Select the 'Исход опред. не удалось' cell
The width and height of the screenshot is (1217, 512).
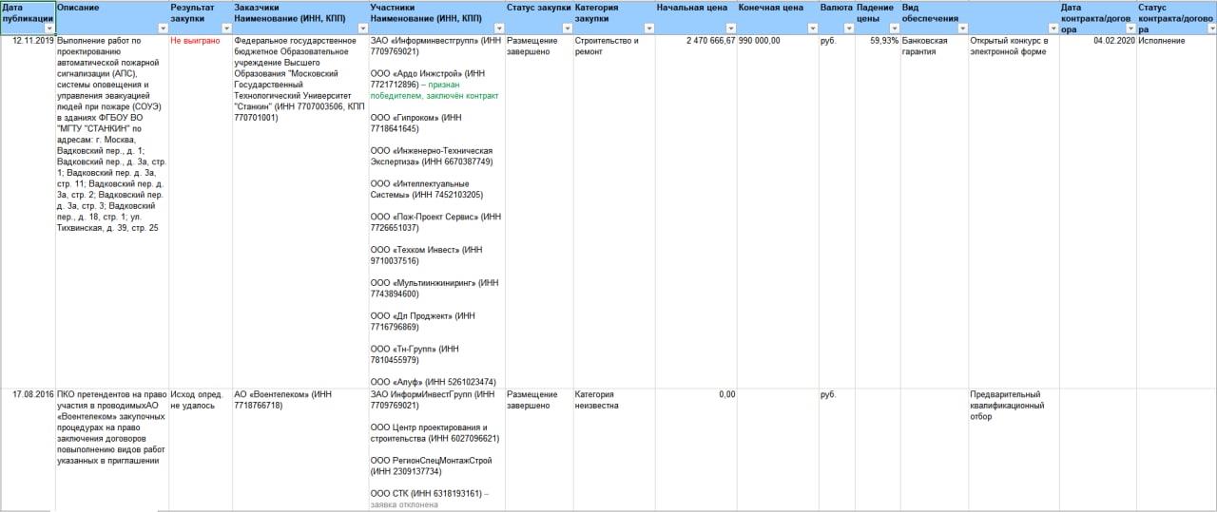tap(201, 450)
